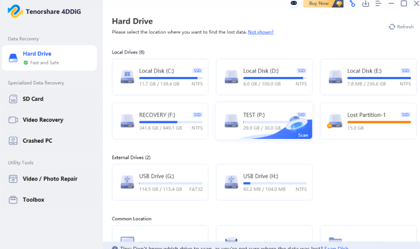The width and height of the screenshot is (420, 249).
Task: Click the Local Disk (C:) usage bar
Action: 171,78
